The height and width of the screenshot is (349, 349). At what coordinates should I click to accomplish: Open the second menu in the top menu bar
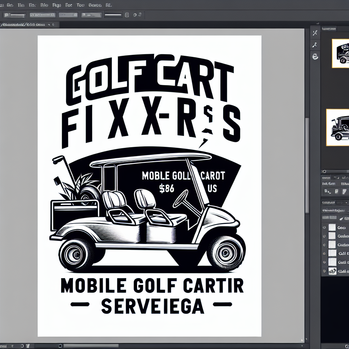[x=10, y=5]
